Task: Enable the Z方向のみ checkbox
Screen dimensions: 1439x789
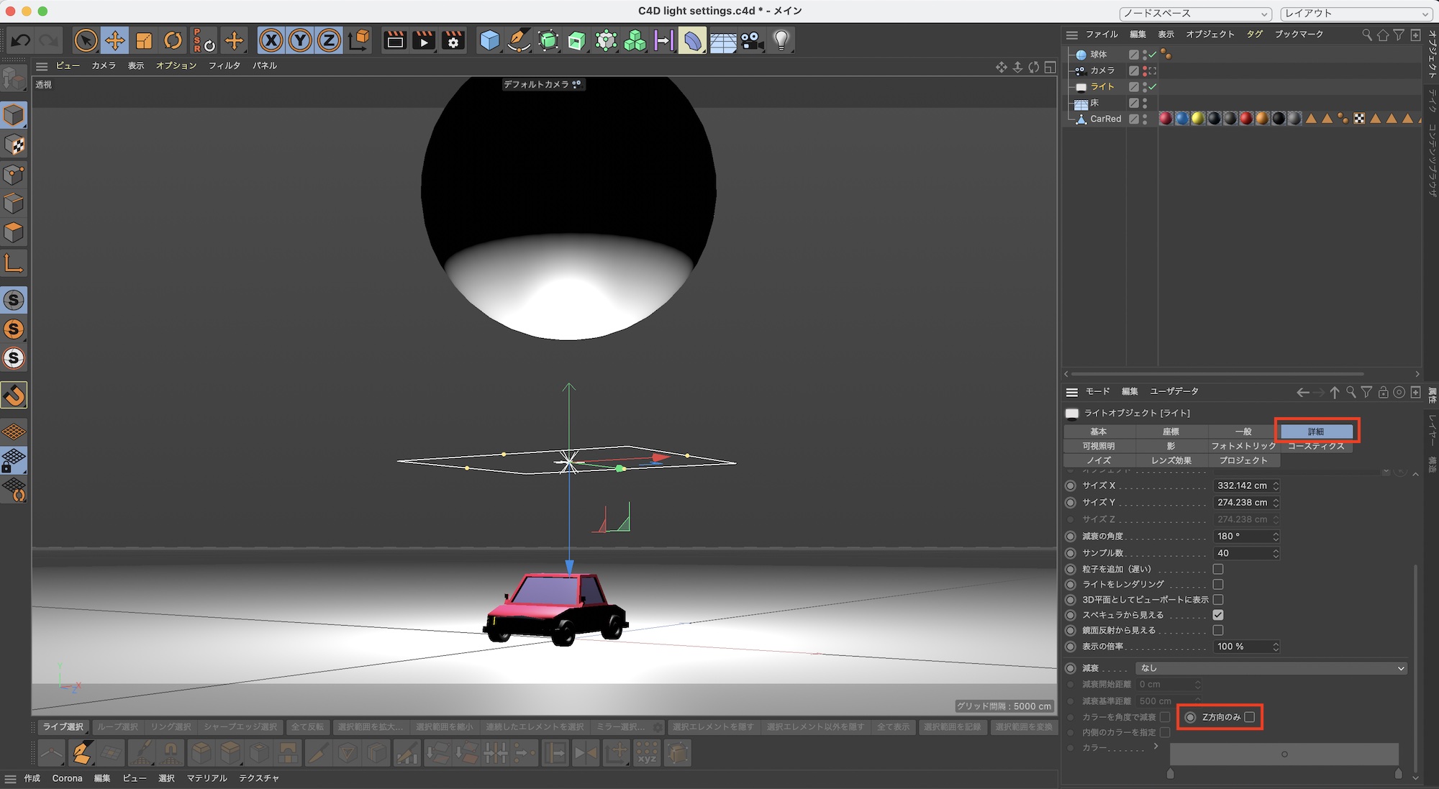Action: [1250, 717]
